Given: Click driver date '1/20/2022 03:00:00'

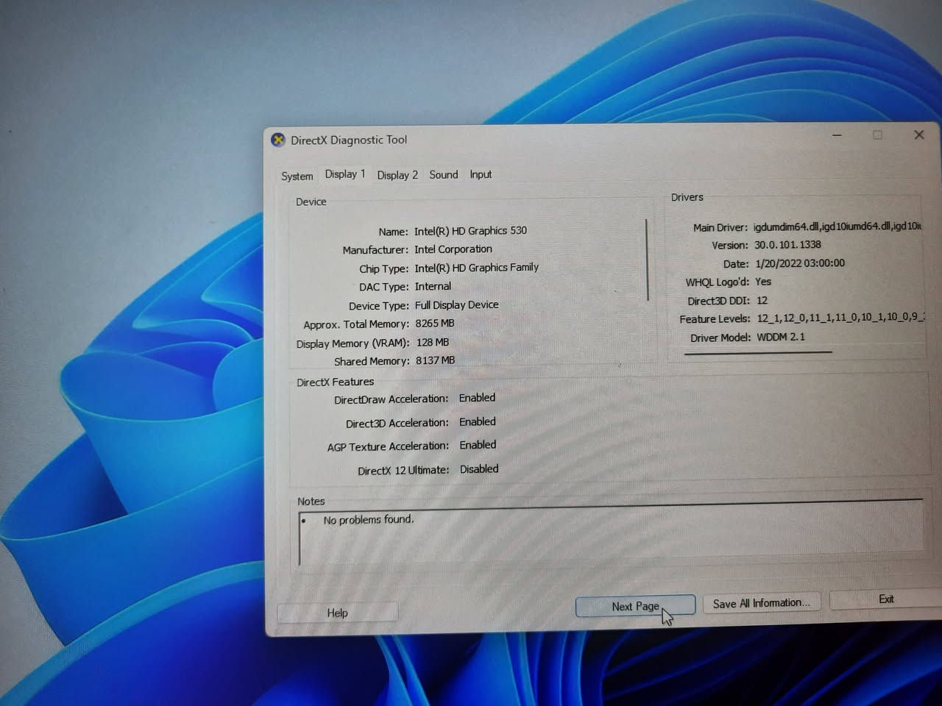Looking at the screenshot, I should 800,263.
